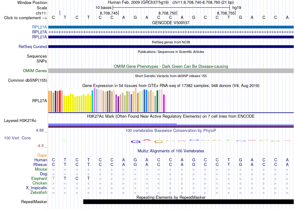Click the C base in the Elephant row

point(77,178)
